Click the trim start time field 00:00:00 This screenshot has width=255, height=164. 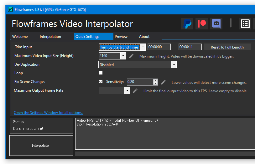(159, 47)
